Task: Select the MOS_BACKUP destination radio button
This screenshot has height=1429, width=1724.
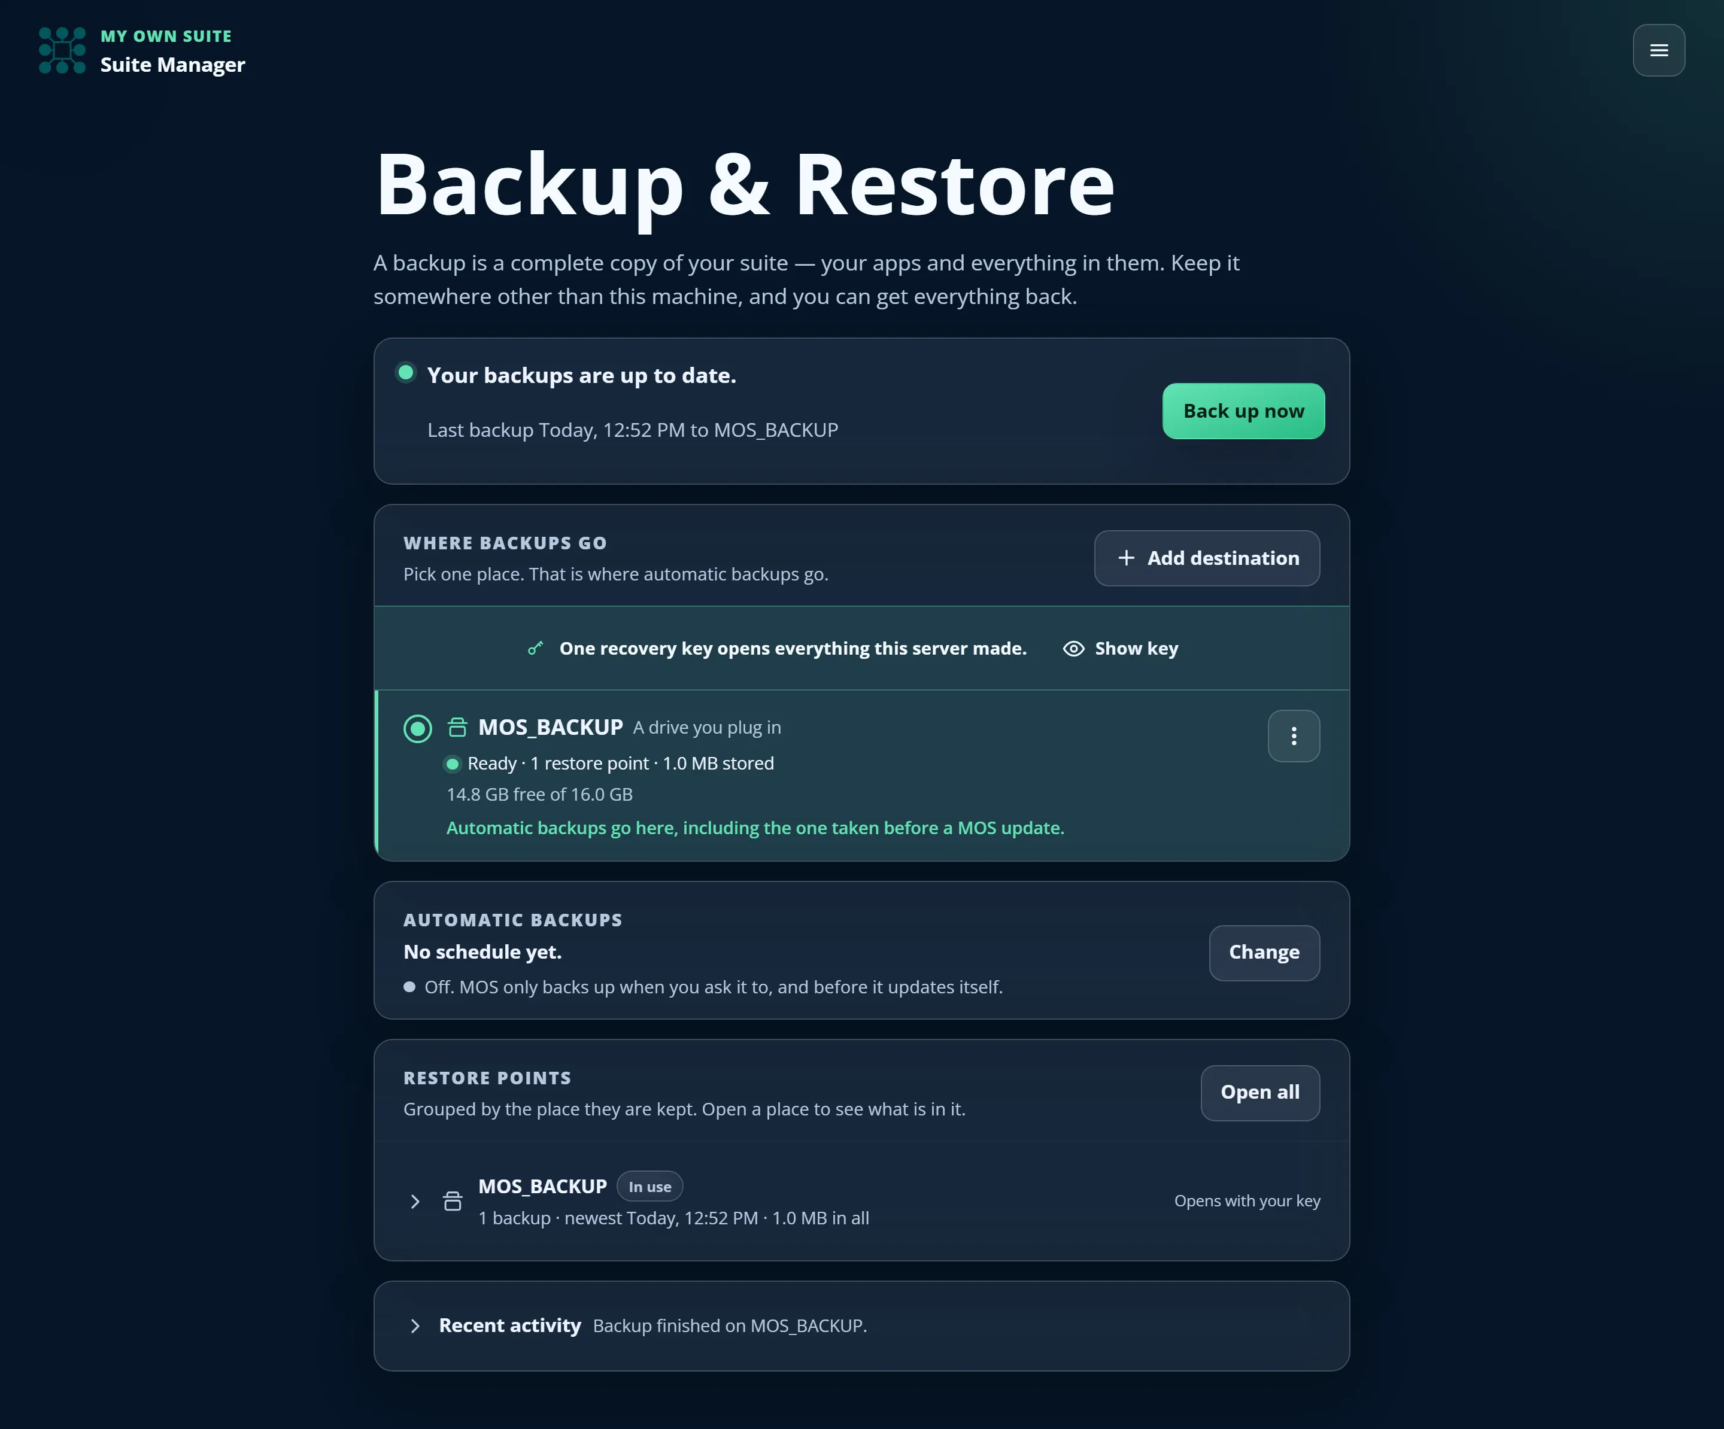Action: click(418, 728)
